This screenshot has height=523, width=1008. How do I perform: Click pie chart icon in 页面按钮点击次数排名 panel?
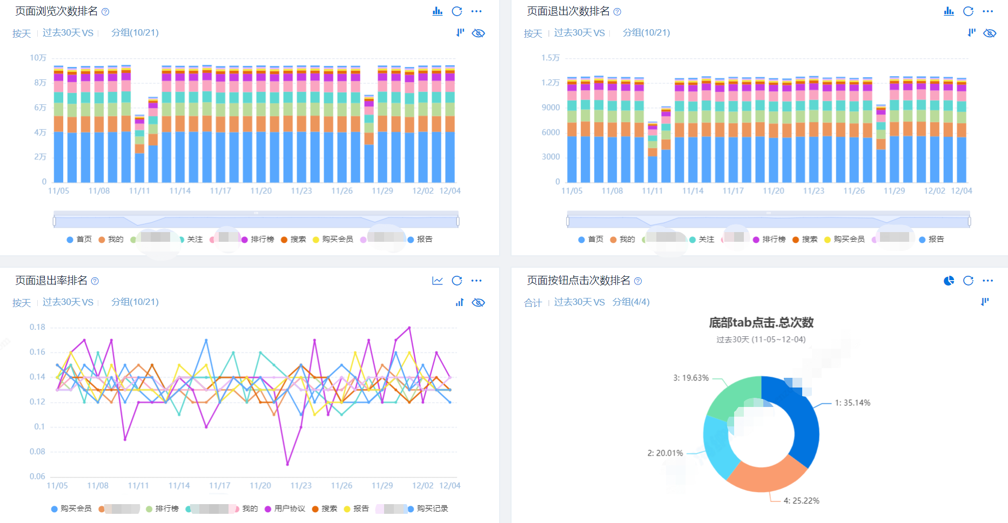click(x=949, y=281)
